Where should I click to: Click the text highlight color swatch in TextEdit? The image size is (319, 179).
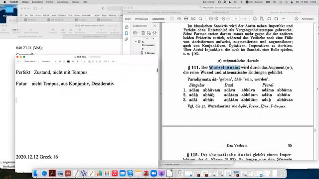[x=73, y=62]
